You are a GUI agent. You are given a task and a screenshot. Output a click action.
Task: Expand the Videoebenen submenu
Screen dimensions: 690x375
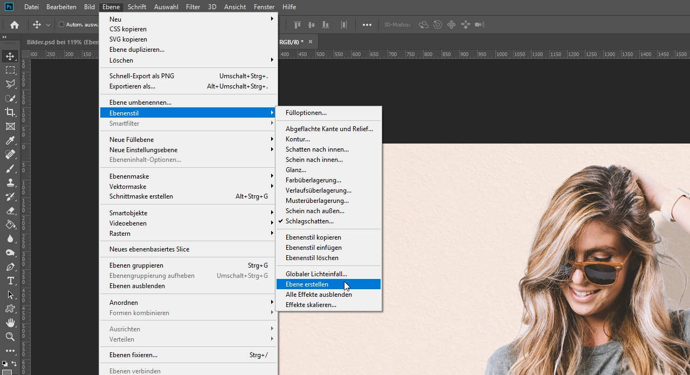pyautogui.click(x=189, y=223)
